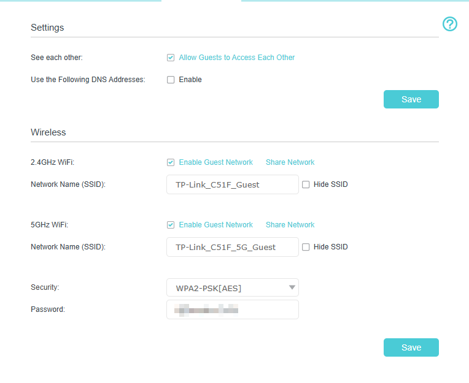Viewport: 469px width, 383px height.
Task: Open Share Network link for 2.4GHz WiFi
Action: pos(290,162)
